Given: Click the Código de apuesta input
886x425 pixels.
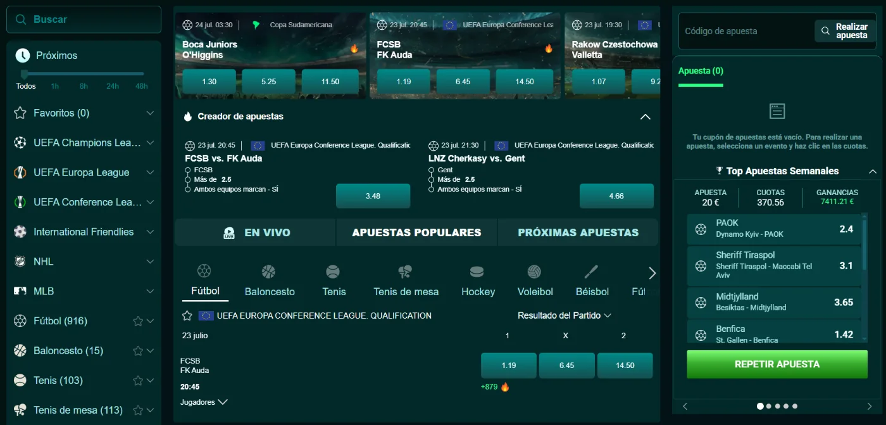Looking at the screenshot, I should 747,31.
